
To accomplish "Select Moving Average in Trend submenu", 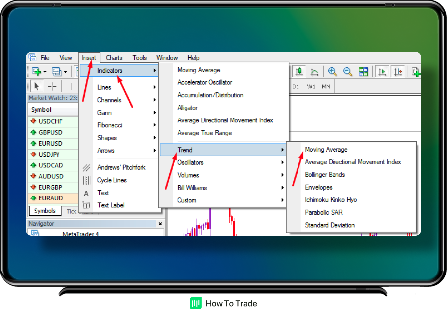I will click(326, 150).
